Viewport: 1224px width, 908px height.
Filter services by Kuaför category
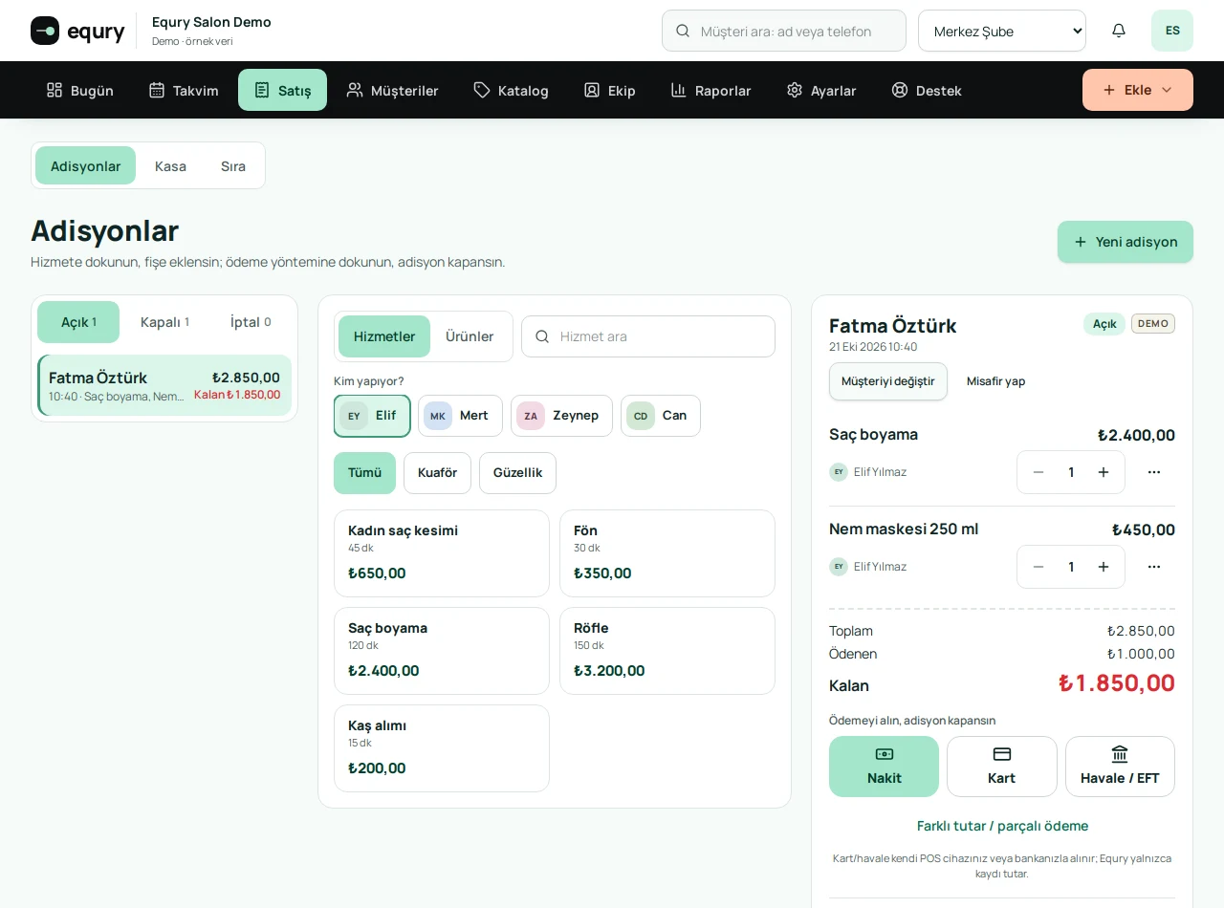(437, 473)
